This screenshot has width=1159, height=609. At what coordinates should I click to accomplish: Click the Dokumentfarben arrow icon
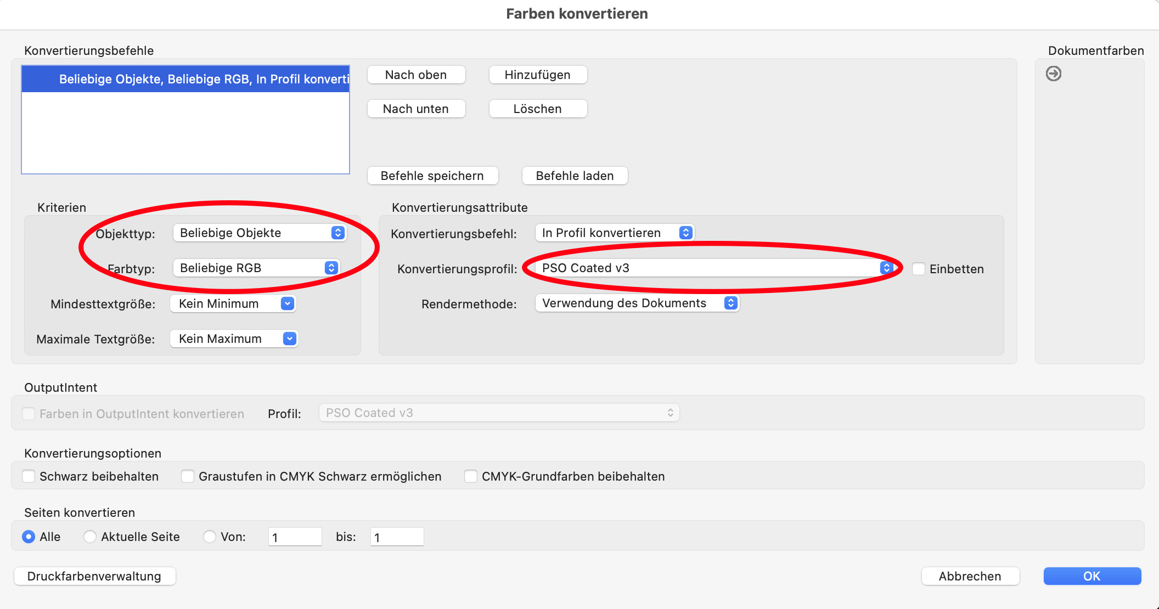point(1053,74)
